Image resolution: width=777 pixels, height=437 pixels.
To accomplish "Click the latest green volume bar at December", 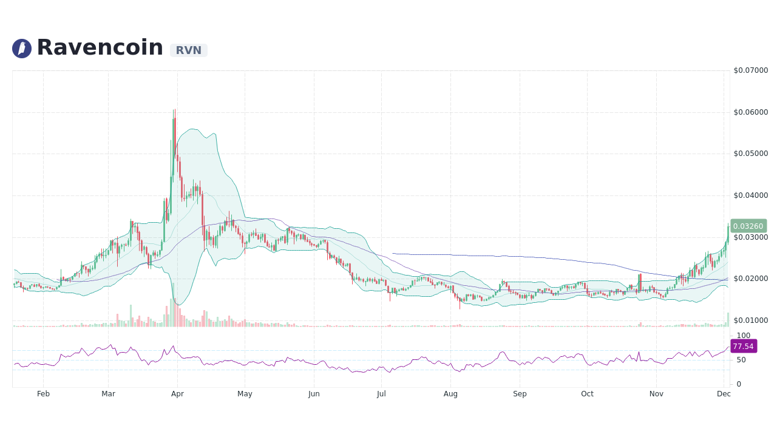I will [x=728, y=320].
